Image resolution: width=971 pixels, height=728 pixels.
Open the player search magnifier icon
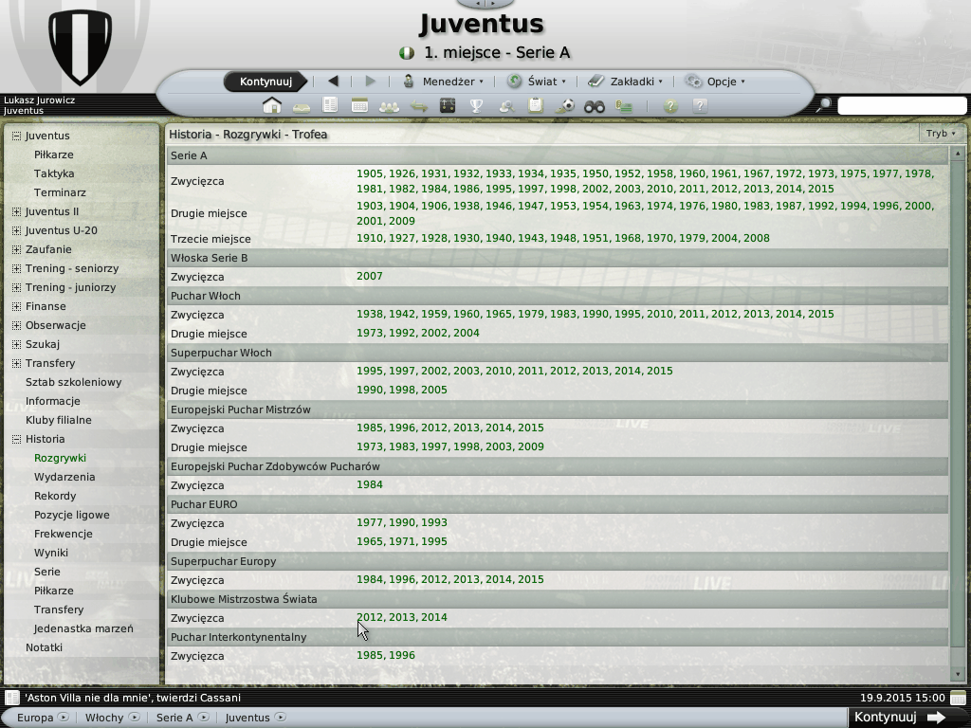[506, 106]
